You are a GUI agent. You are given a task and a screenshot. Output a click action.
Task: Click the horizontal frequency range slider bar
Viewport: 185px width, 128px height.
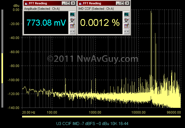(x=101, y=117)
